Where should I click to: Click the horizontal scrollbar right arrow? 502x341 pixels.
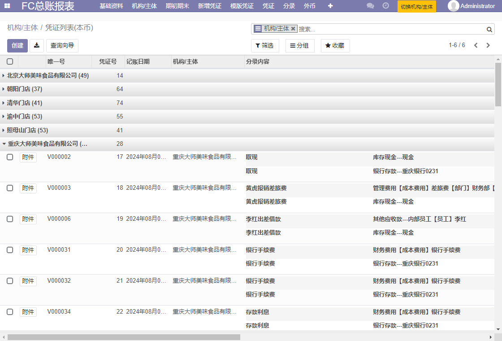(491, 337)
